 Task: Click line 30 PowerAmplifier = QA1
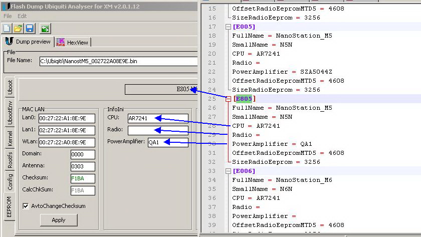[272, 144]
